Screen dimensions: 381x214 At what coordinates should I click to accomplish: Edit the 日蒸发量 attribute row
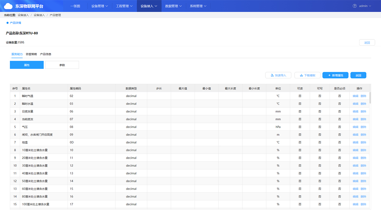[355, 111]
